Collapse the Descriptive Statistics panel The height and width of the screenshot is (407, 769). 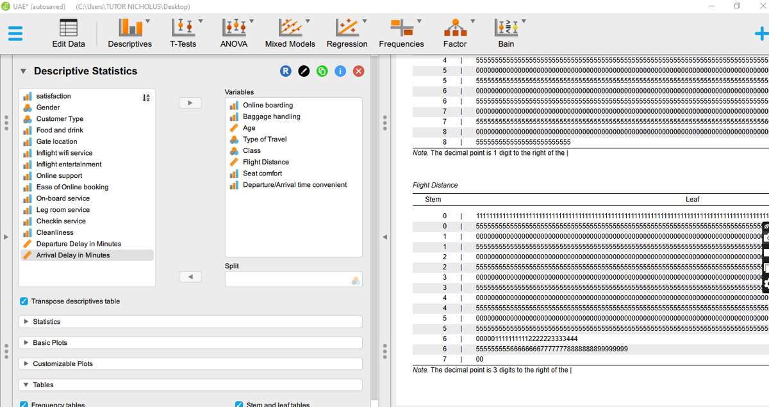24,71
